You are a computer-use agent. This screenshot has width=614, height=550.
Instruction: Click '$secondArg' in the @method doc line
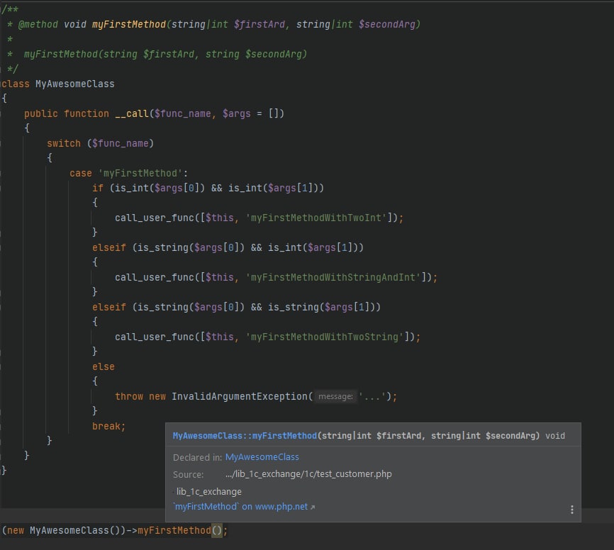tap(387, 24)
